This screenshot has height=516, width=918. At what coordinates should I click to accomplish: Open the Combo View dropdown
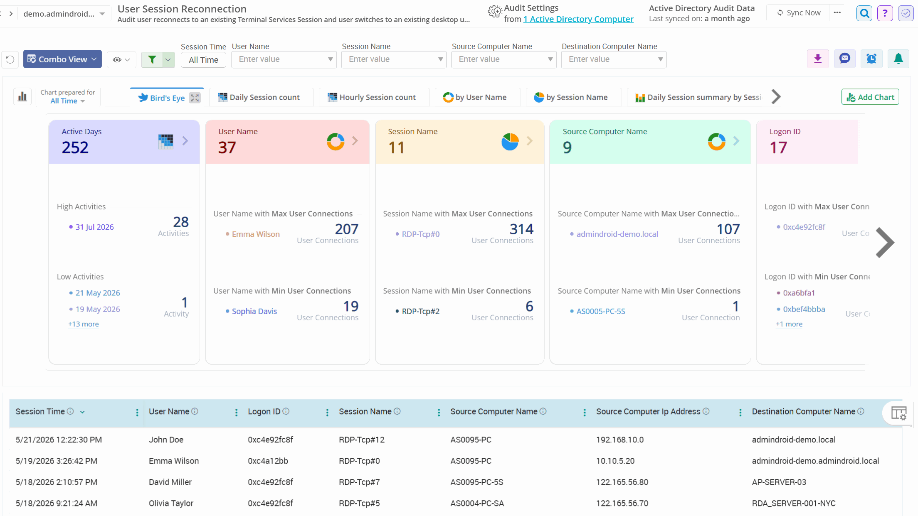(x=62, y=59)
